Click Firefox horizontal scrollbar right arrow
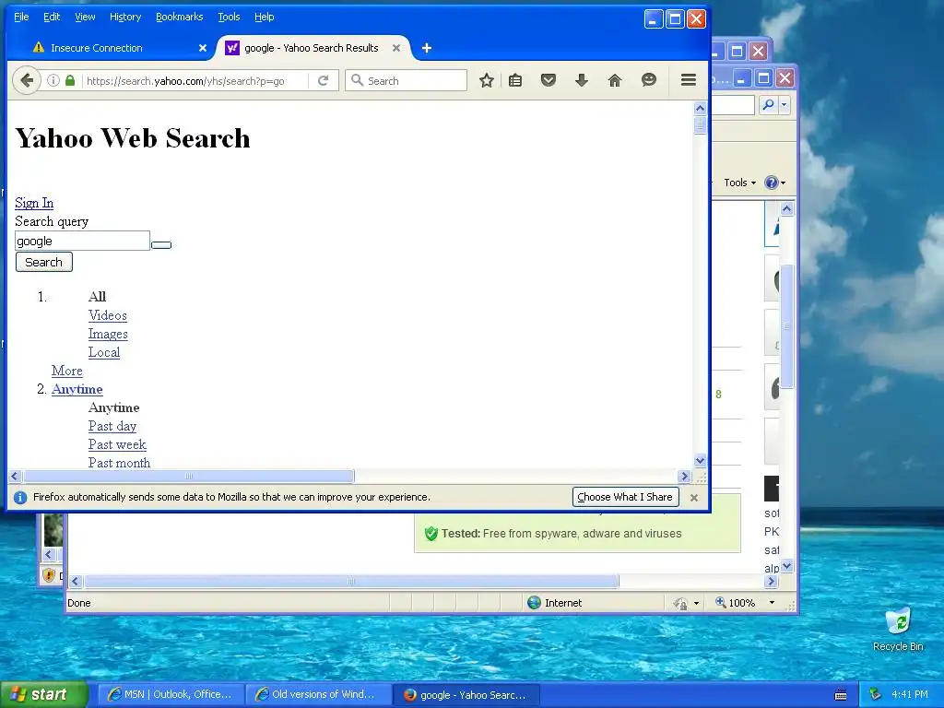Screen dimensions: 944x708 (x=684, y=477)
